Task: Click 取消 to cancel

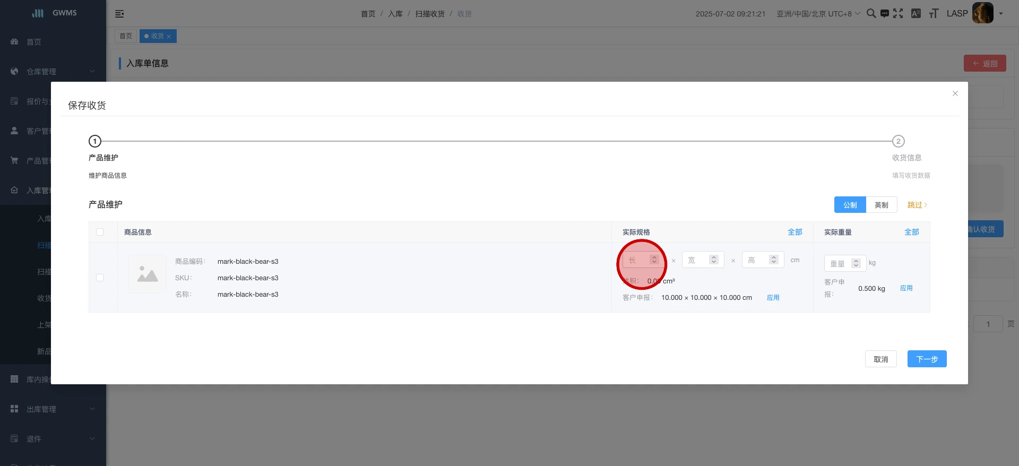Action: [x=880, y=359]
